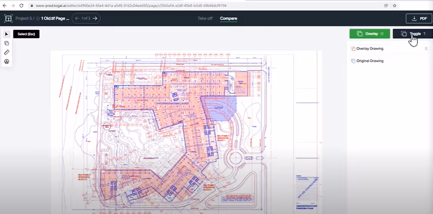Delete the Overlay Drawing with trash icon
The height and width of the screenshot is (214, 433).
(426, 49)
